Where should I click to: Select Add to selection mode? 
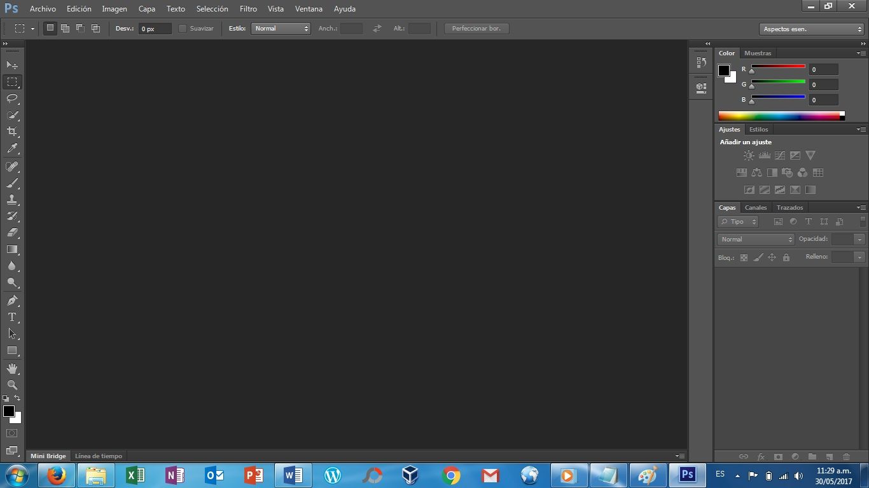pyautogui.click(x=65, y=28)
